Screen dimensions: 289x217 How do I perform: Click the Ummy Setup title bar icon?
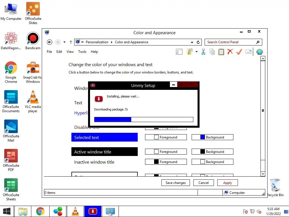[93, 85]
